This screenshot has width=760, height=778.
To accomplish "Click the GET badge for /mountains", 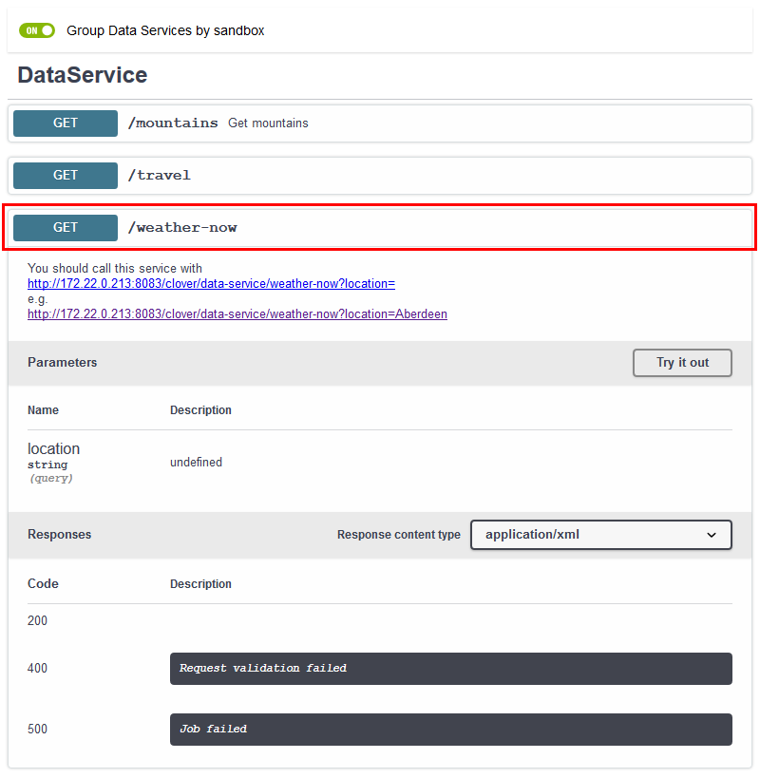I will [66, 123].
